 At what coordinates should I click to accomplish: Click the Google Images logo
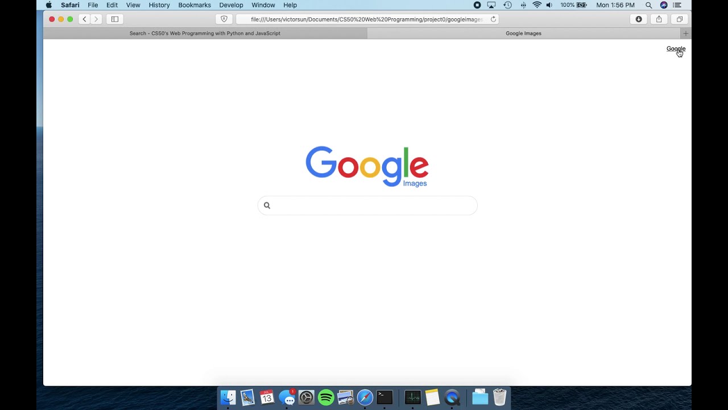tap(367, 166)
